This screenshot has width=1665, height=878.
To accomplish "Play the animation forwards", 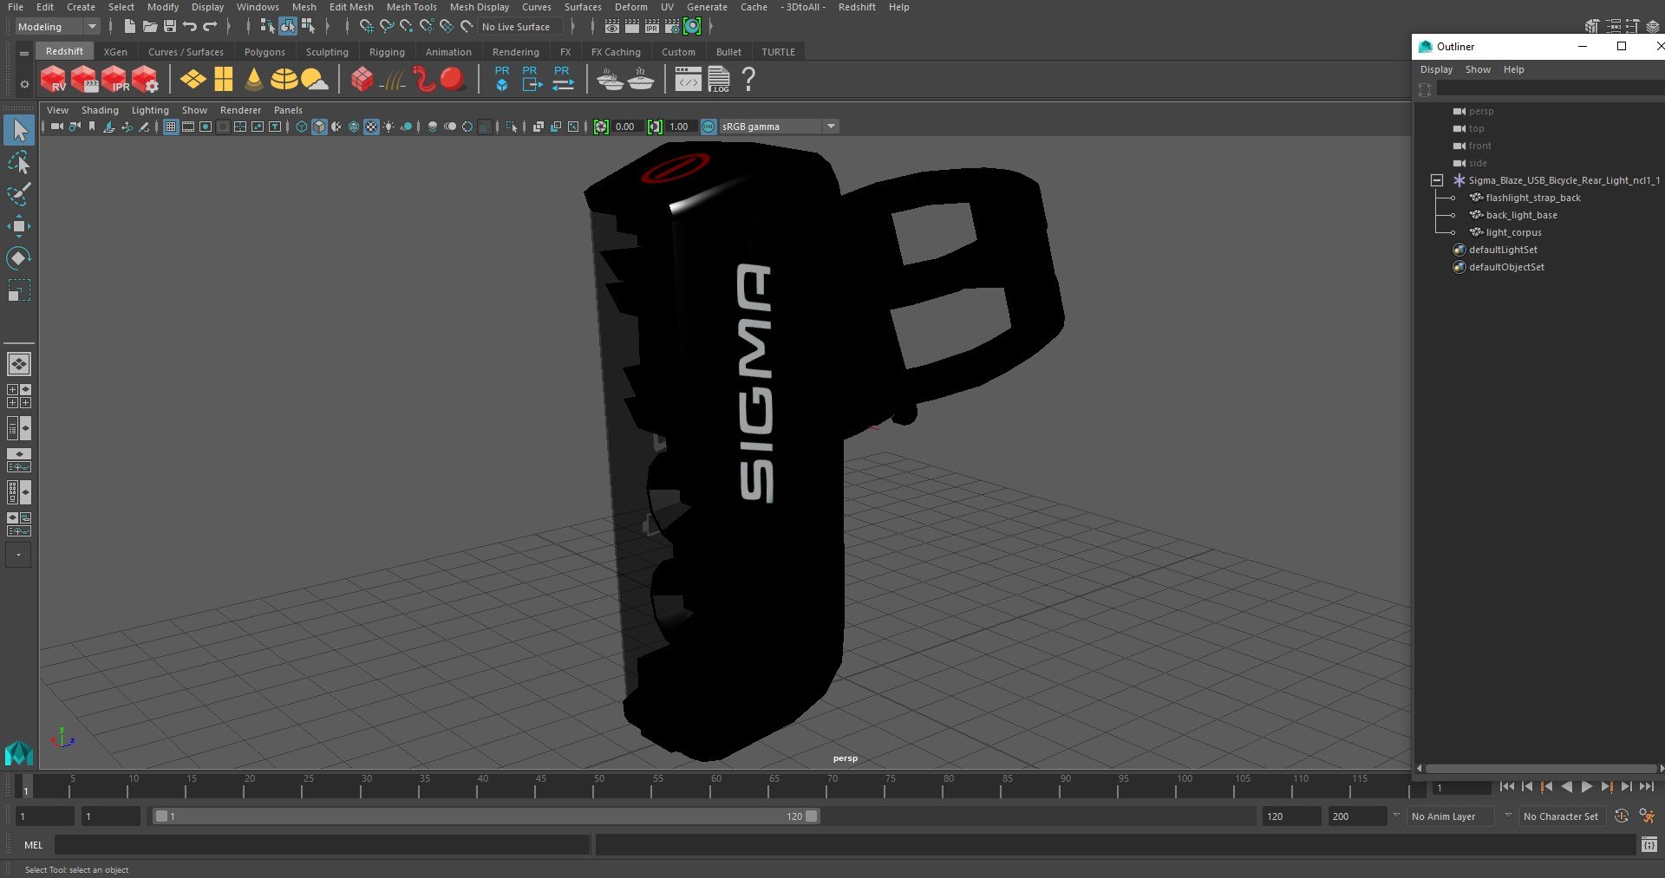I will click(x=1586, y=787).
